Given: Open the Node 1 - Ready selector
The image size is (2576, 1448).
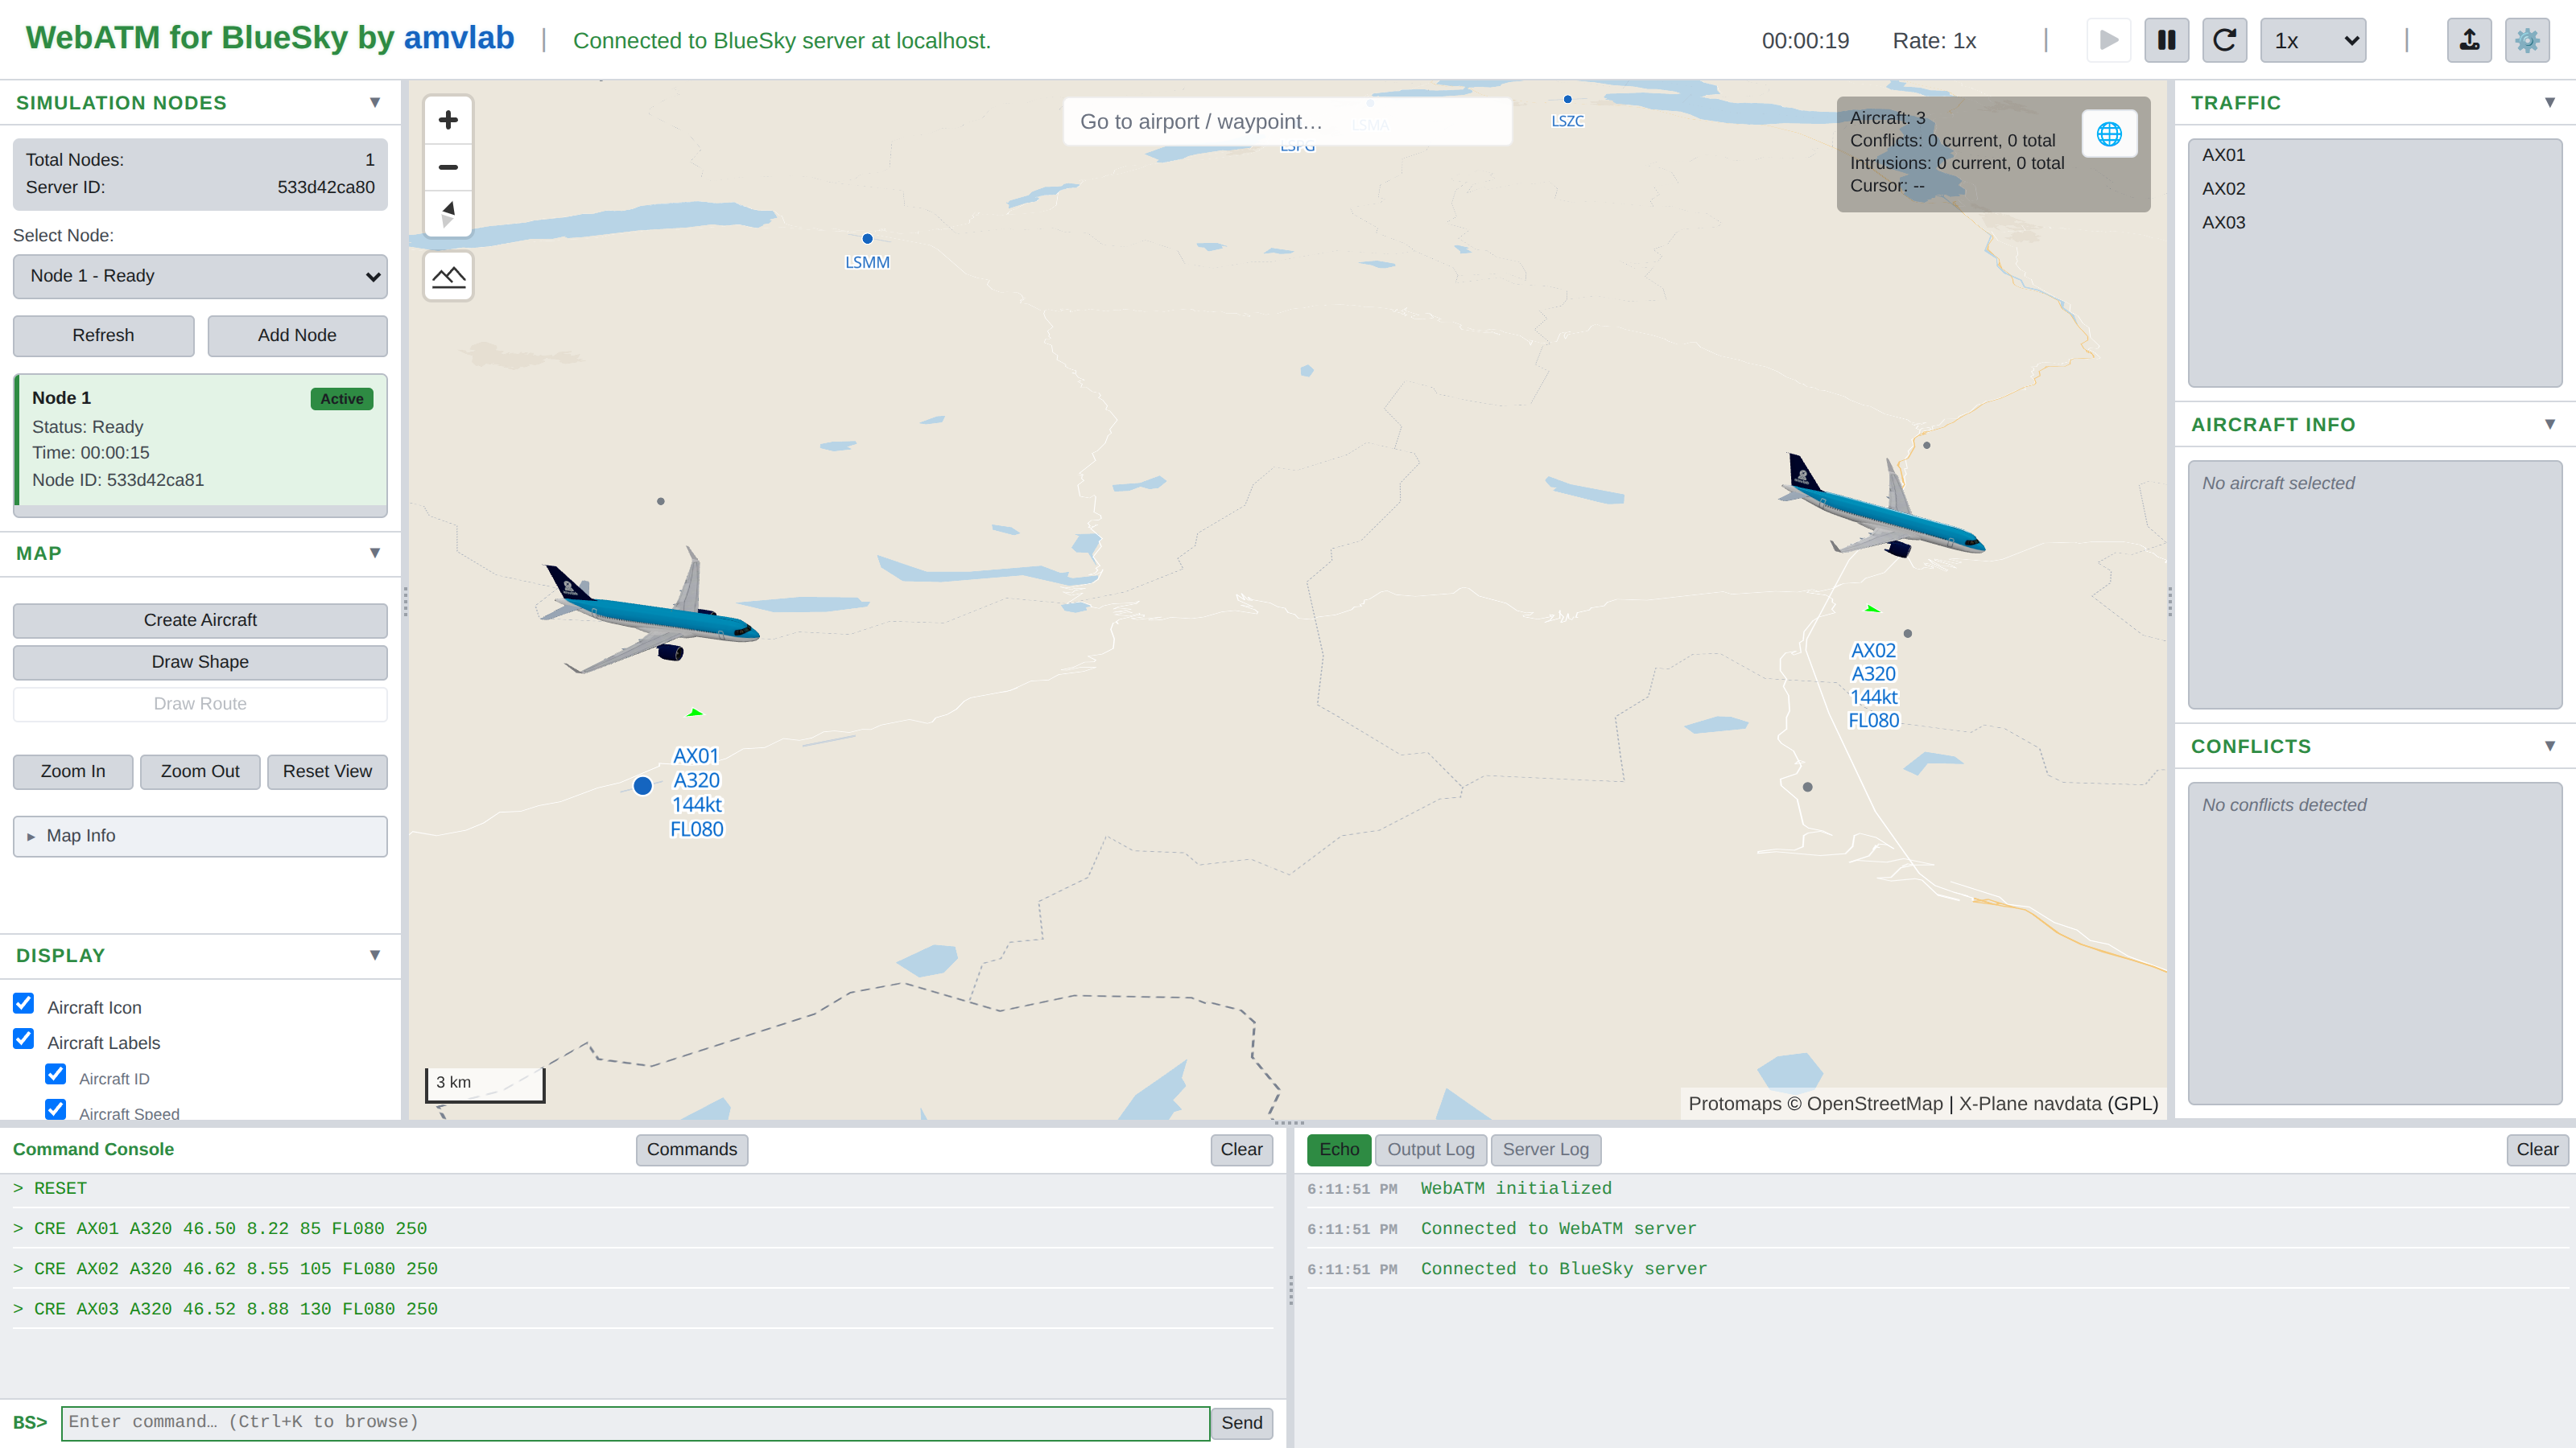Looking at the screenshot, I should click(x=200, y=276).
